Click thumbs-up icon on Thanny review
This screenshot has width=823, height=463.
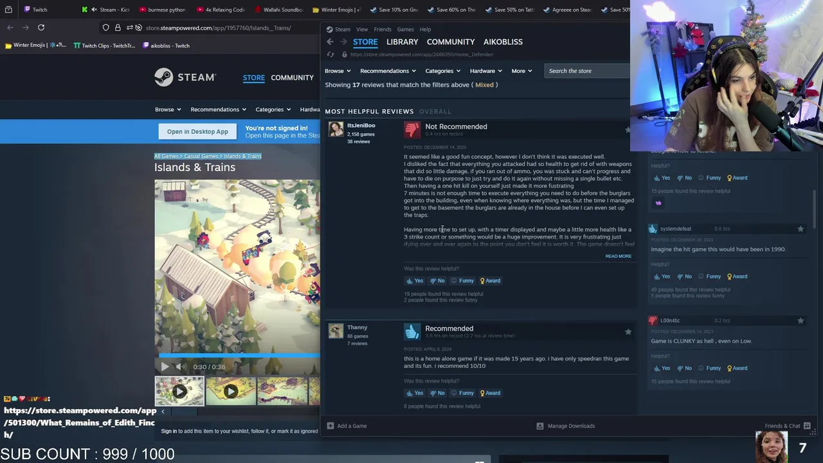click(x=412, y=331)
